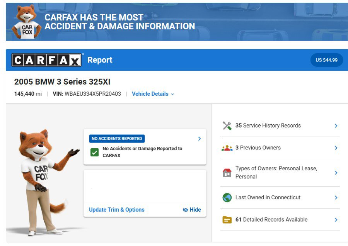
Task: Open the chevron for 61 Detailed Records Available
Action: pyautogui.click(x=336, y=220)
